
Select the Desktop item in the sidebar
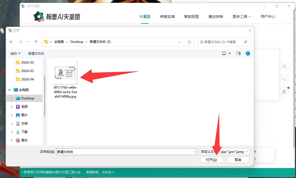[27, 98]
